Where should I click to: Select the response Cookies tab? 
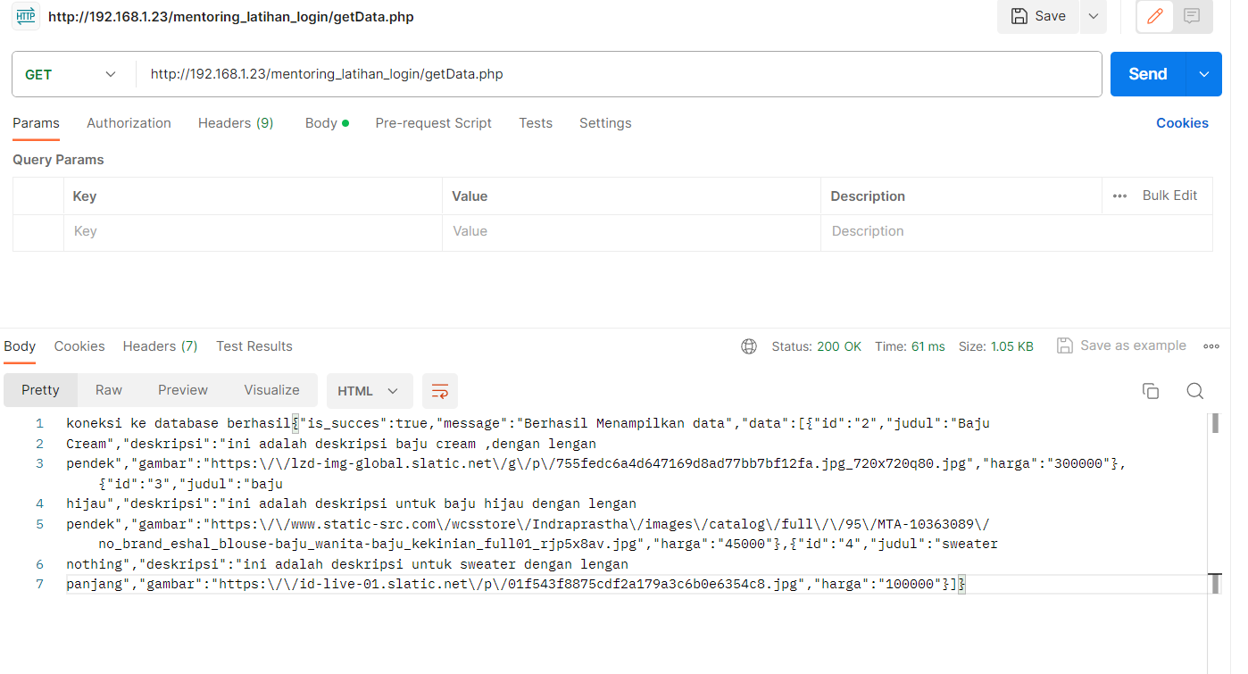click(x=79, y=346)
